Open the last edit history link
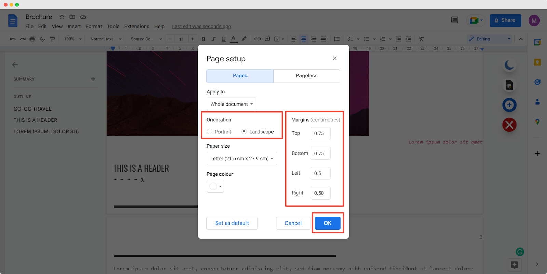The image size is (547, 274). [201, 26]
